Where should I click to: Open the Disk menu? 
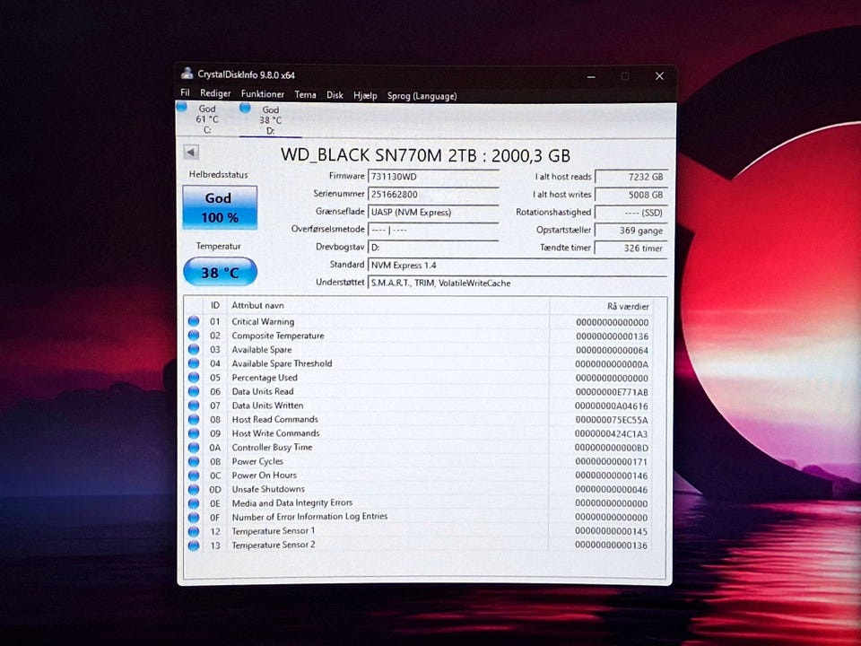point(335,95)
